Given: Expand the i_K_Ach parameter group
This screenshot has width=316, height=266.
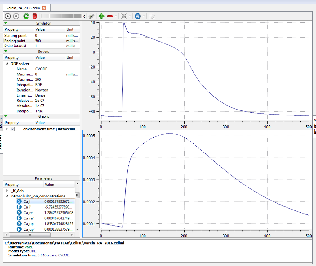Looking at the screenshot, I should [7, 191].
